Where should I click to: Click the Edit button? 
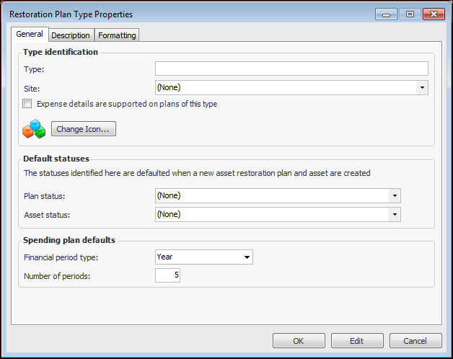click(x=357, y=341)
